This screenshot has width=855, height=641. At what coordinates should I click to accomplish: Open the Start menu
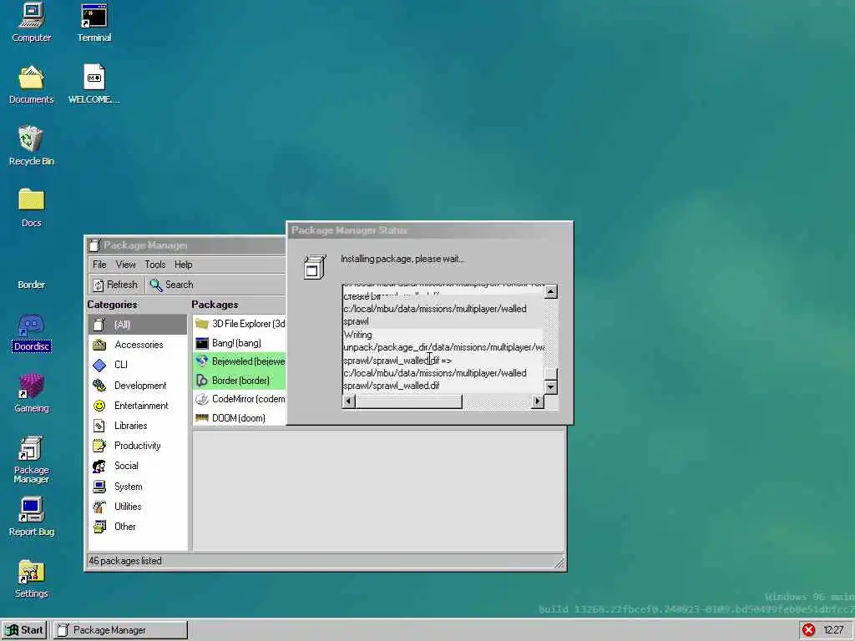pyautogui.click(x=24, y=630)
